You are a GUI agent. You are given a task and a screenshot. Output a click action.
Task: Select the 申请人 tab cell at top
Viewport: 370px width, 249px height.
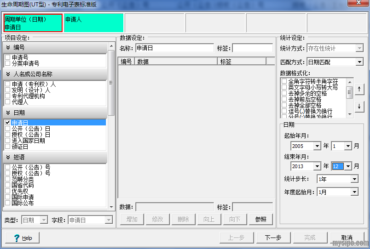(93, 23)
